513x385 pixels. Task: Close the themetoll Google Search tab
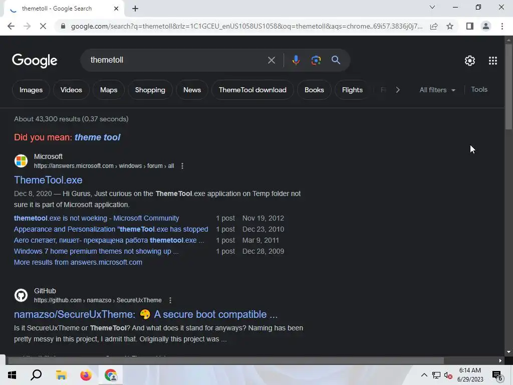click(116, 9)
